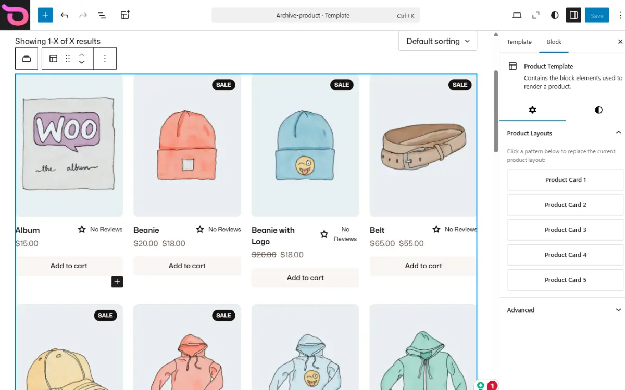Open the document overview list view
This screenshot has height=390, width=625.
(x=102, y=15)
